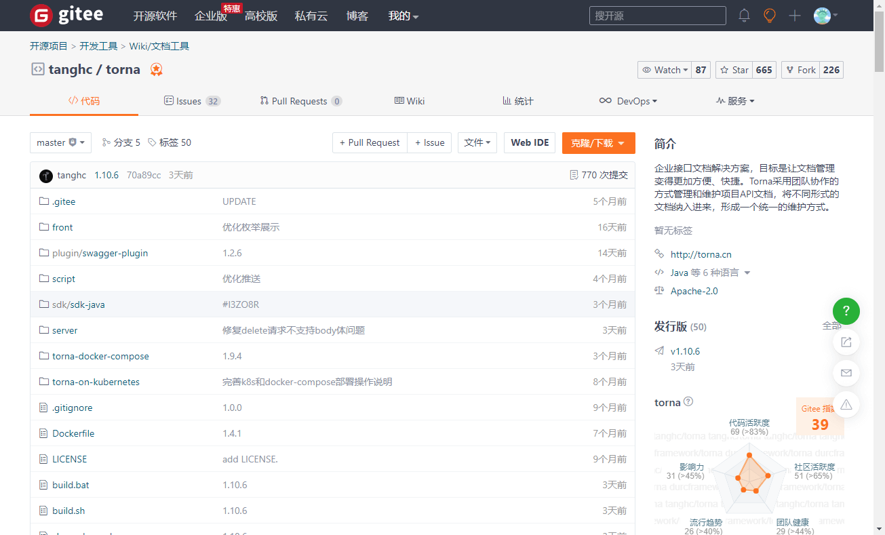This screenshot has height=535, width=885.
Task: Open the Pull Requests tab
Action: tap(301, 101)
